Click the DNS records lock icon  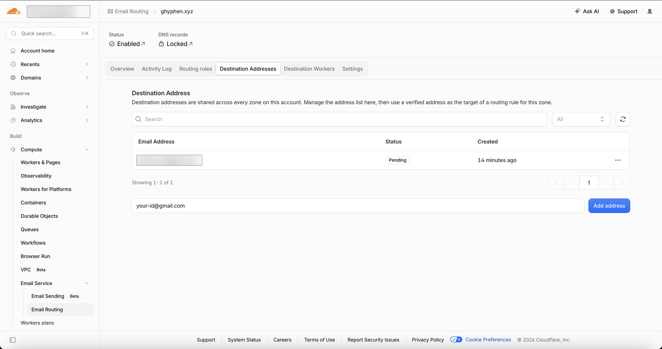161,44
